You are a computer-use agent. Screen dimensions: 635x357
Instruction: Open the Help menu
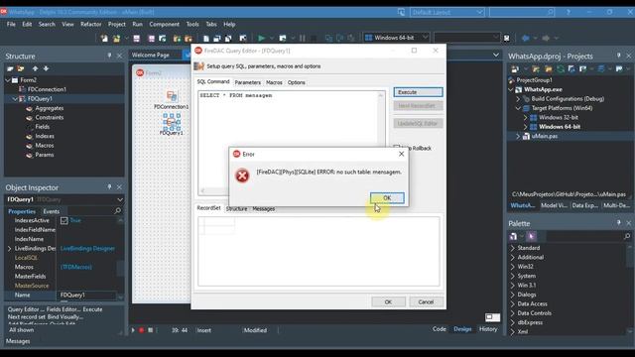(229, 24)
